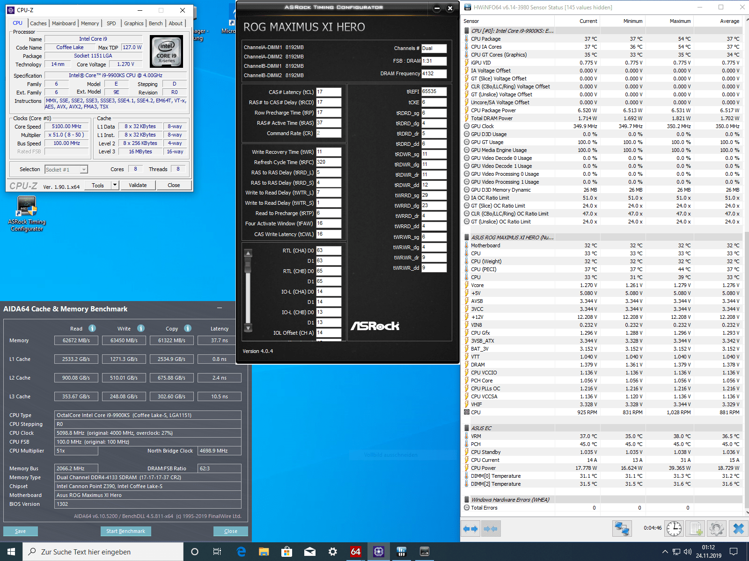Click the tREFI value field
749x561 pixels.
click(434, 92)
